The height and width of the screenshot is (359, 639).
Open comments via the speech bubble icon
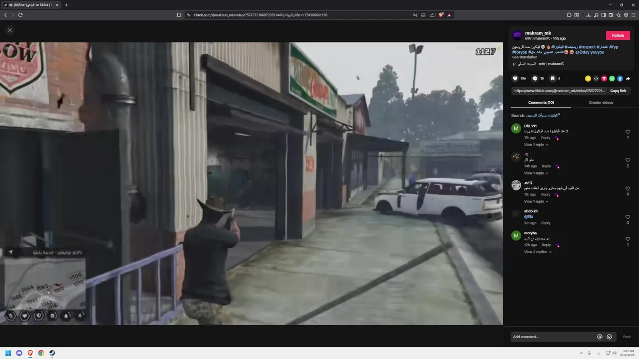coord(535,78)
